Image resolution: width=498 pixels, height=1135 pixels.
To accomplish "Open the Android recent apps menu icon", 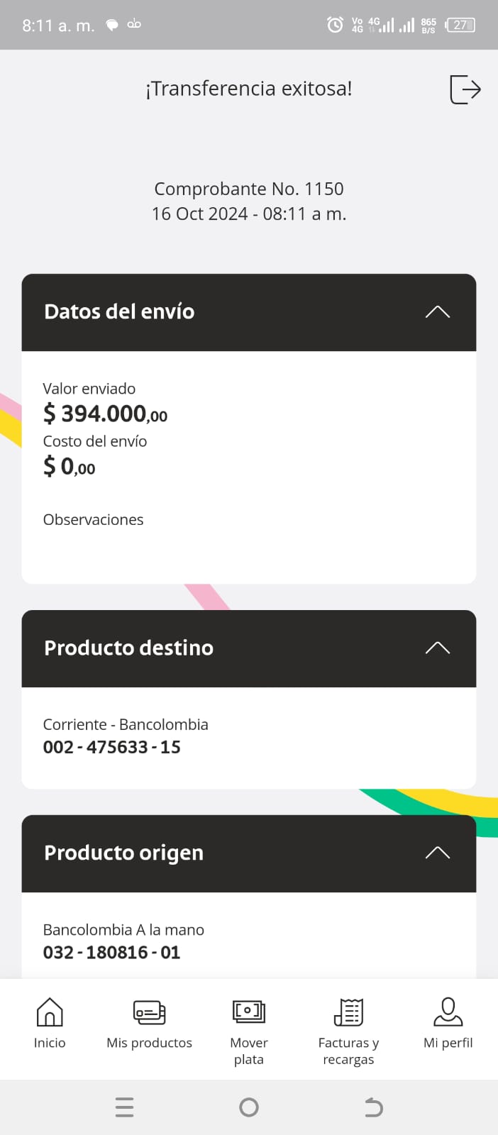I will pos(124,1107).
